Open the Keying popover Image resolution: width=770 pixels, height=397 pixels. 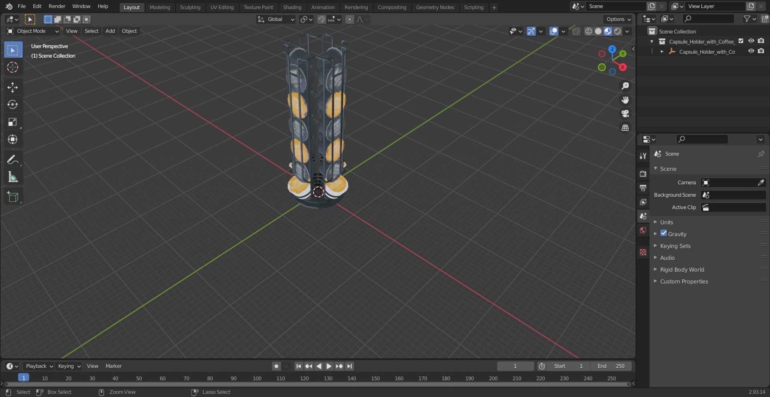pyautogui.click(x=69, y=366)
